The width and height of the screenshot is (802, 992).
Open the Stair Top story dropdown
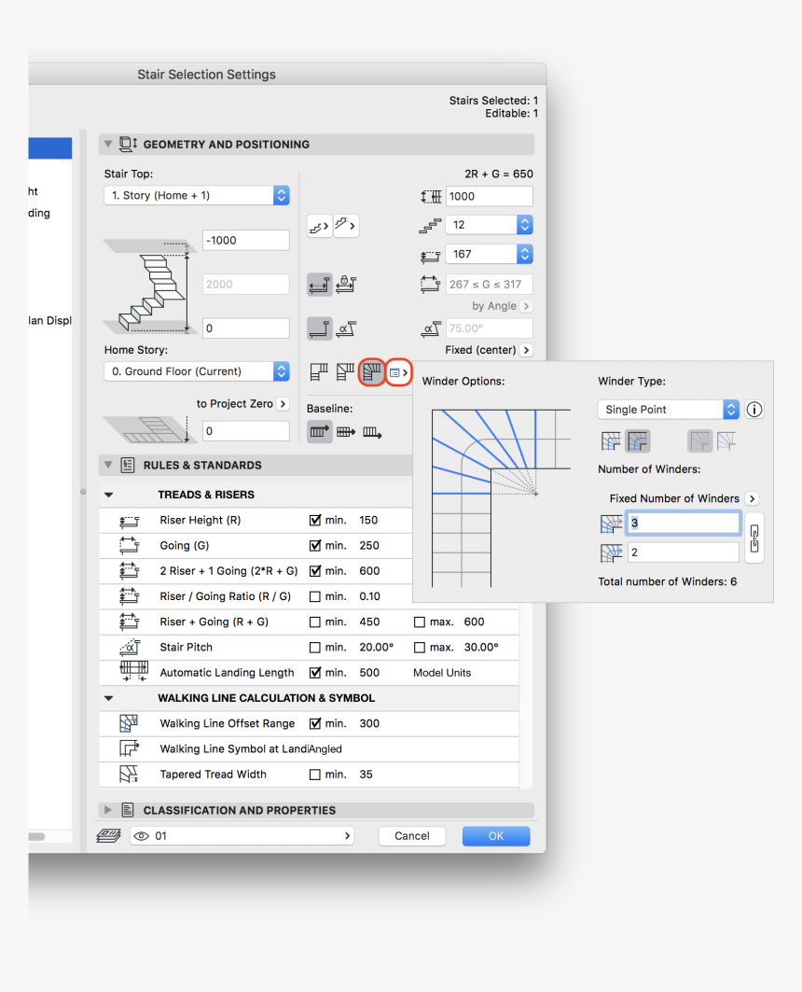point(196,196)
